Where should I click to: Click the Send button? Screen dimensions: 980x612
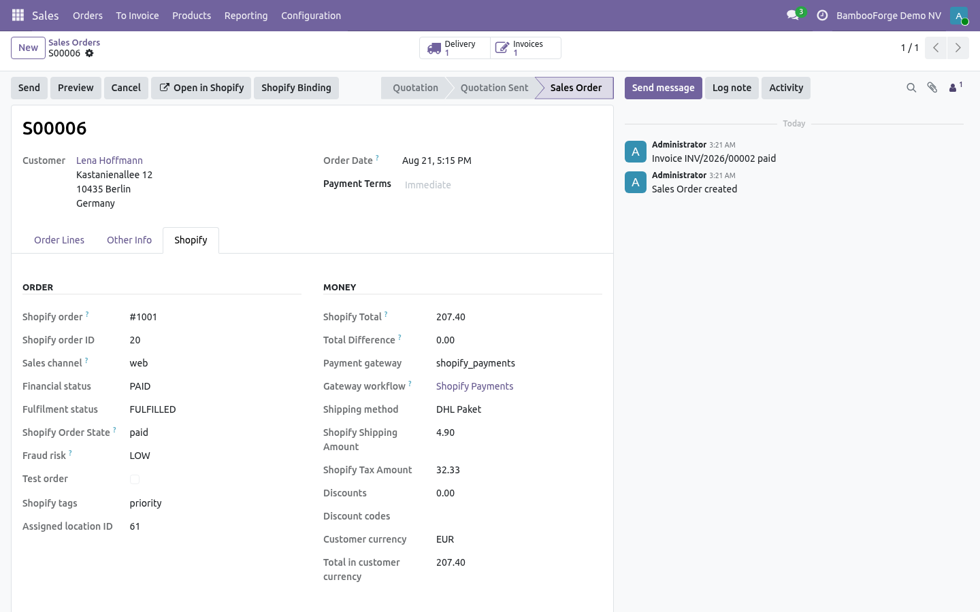click(x=29, y=88)
